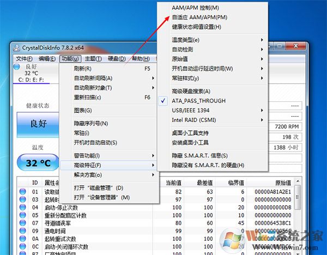Toggle 自适应 AAM/APM(PM) option
This screenshot has height=255, width=327.
(x=213, y=17)
